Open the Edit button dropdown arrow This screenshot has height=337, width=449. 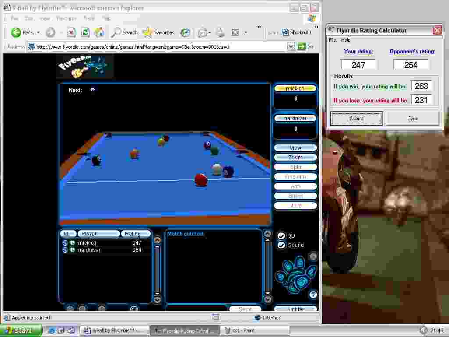click(245, 32)
